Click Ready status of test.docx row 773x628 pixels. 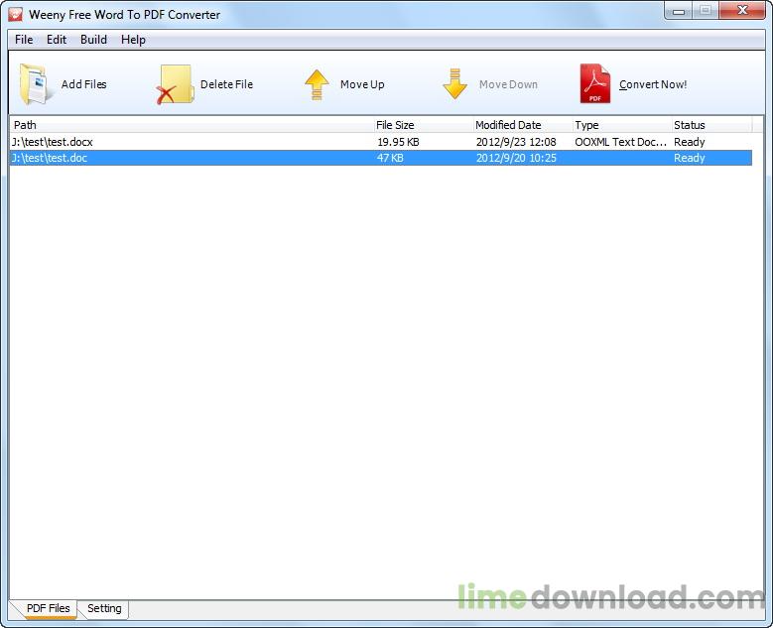[x=690, y=142]
